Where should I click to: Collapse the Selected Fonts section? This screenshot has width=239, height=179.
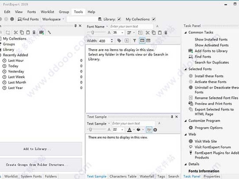(186, 69)
